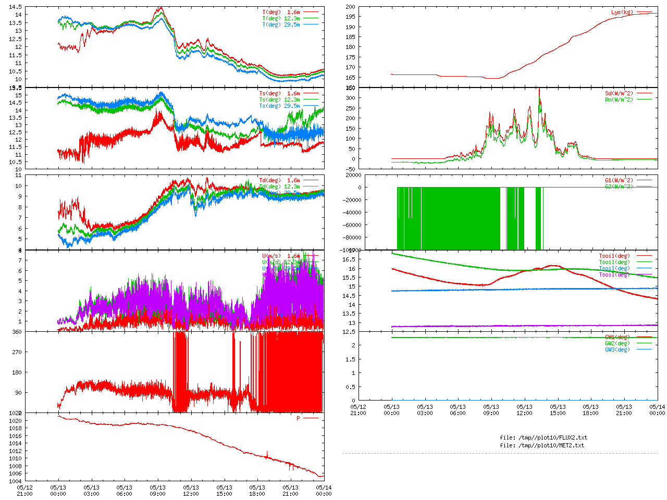
Task: Click the 'Ts(deg) 29.5m' legend entry
Action: coord(279,106)
